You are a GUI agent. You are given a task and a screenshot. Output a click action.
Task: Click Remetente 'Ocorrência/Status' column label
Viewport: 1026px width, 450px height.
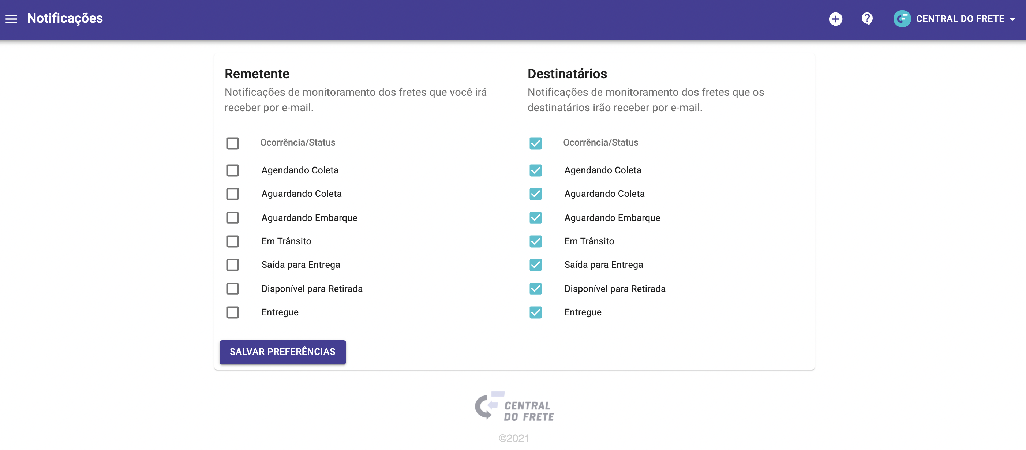click(297, 143)
